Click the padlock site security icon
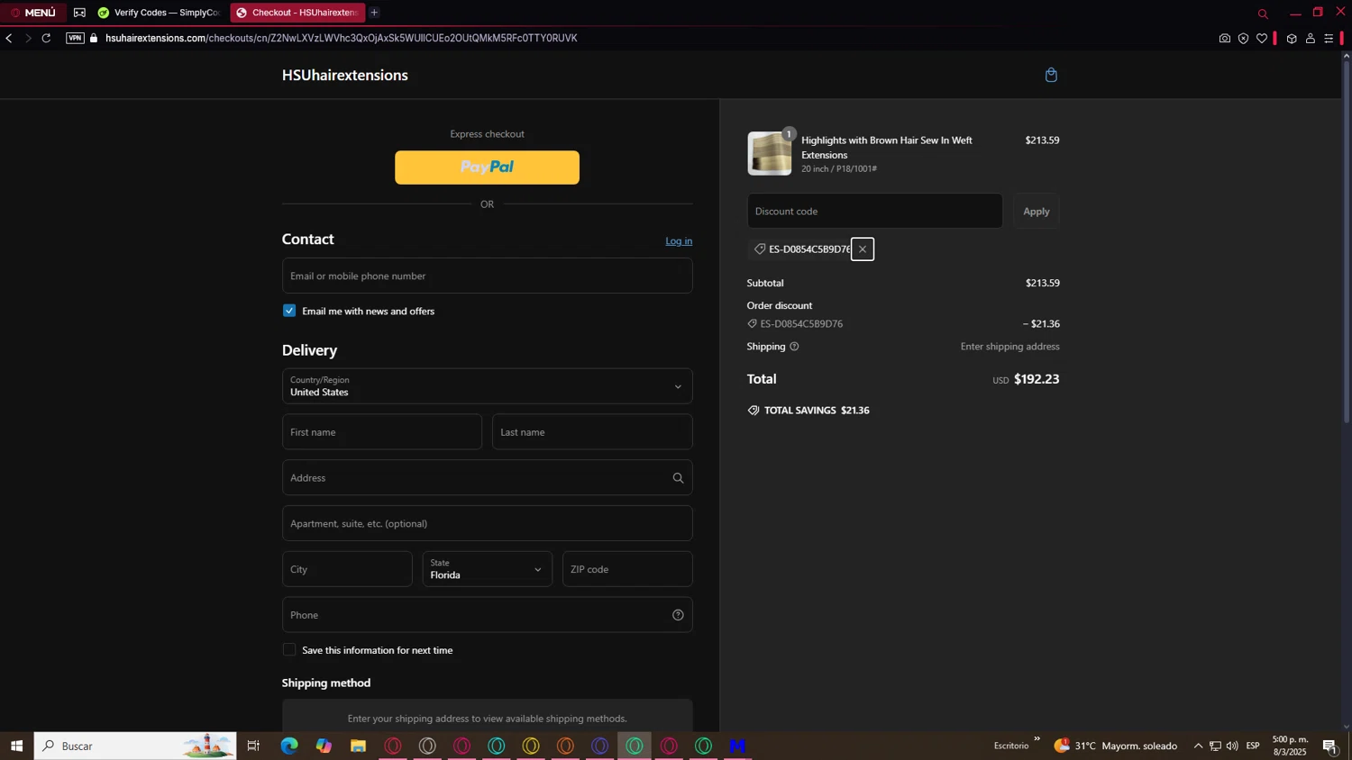The width and height of the screenshot is (1352, 760). [94, 38]
